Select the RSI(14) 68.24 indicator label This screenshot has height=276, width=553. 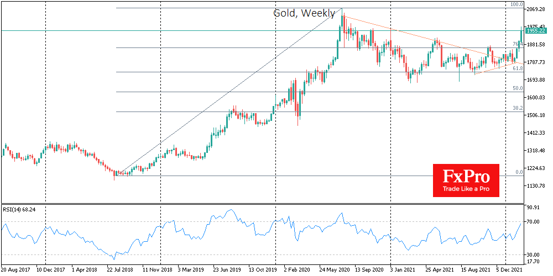point(24,209)
